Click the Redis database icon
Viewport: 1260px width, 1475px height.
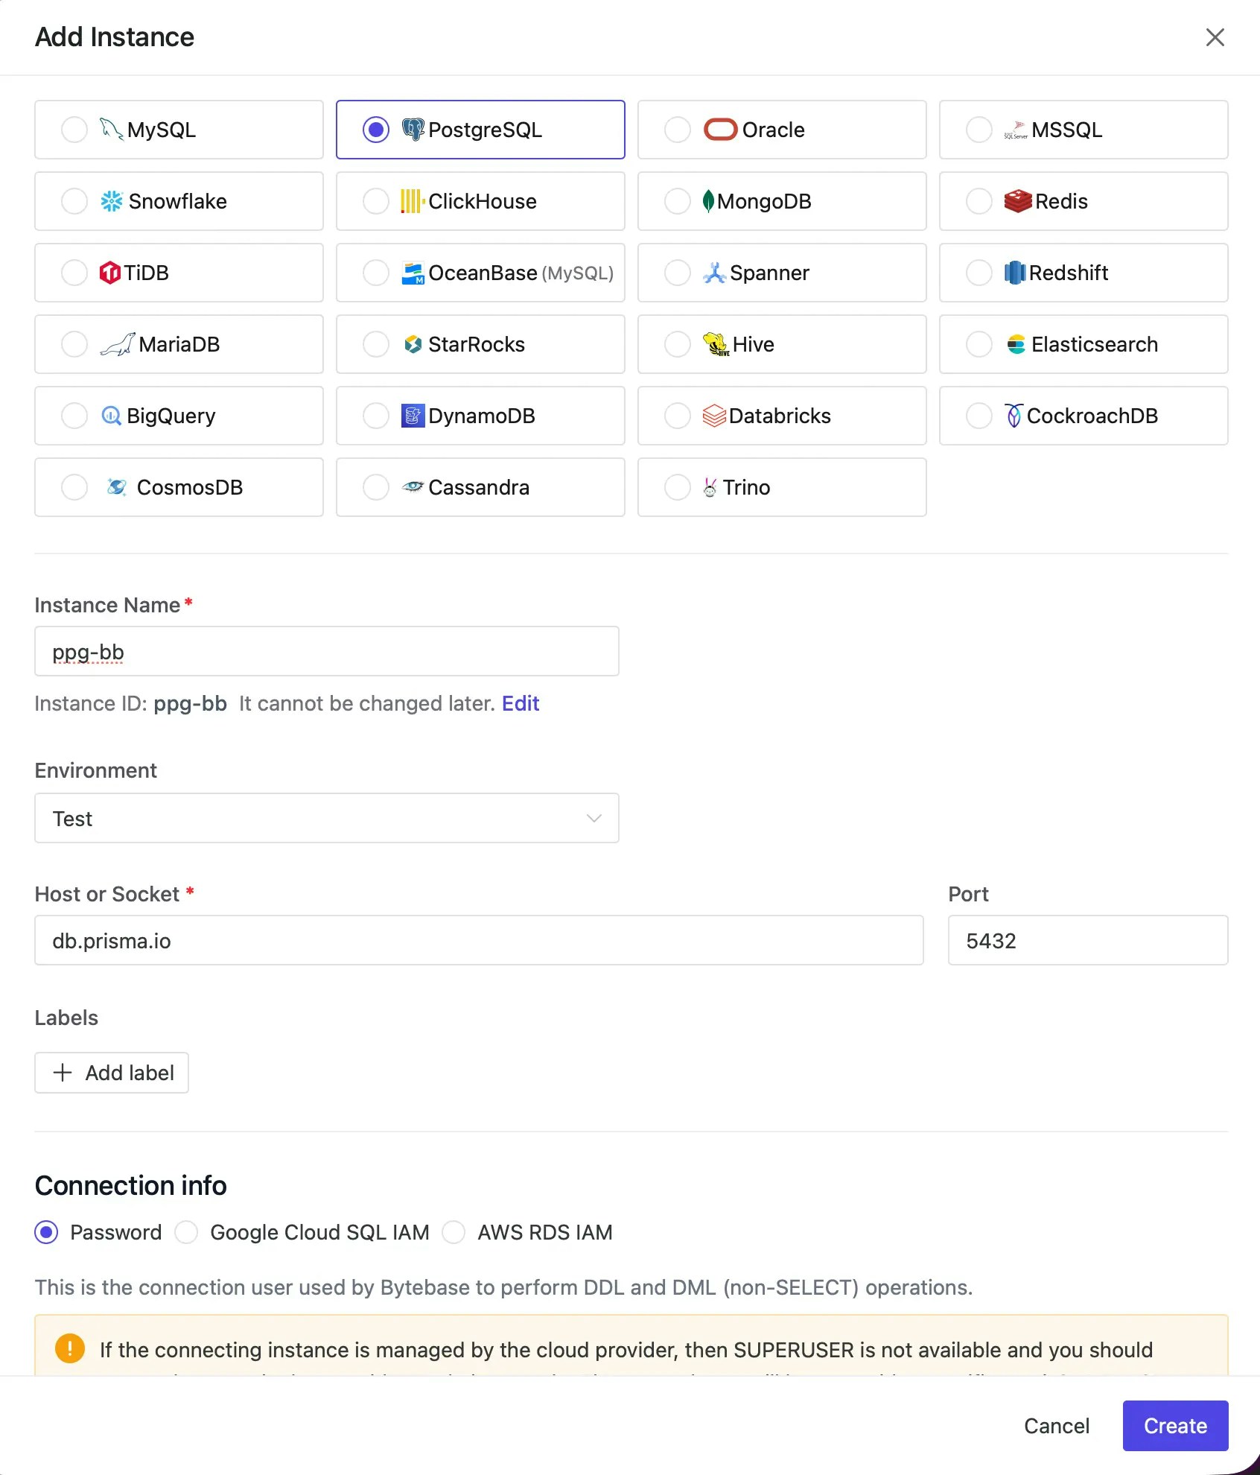pyautogui.click(x=1016, y=201)
